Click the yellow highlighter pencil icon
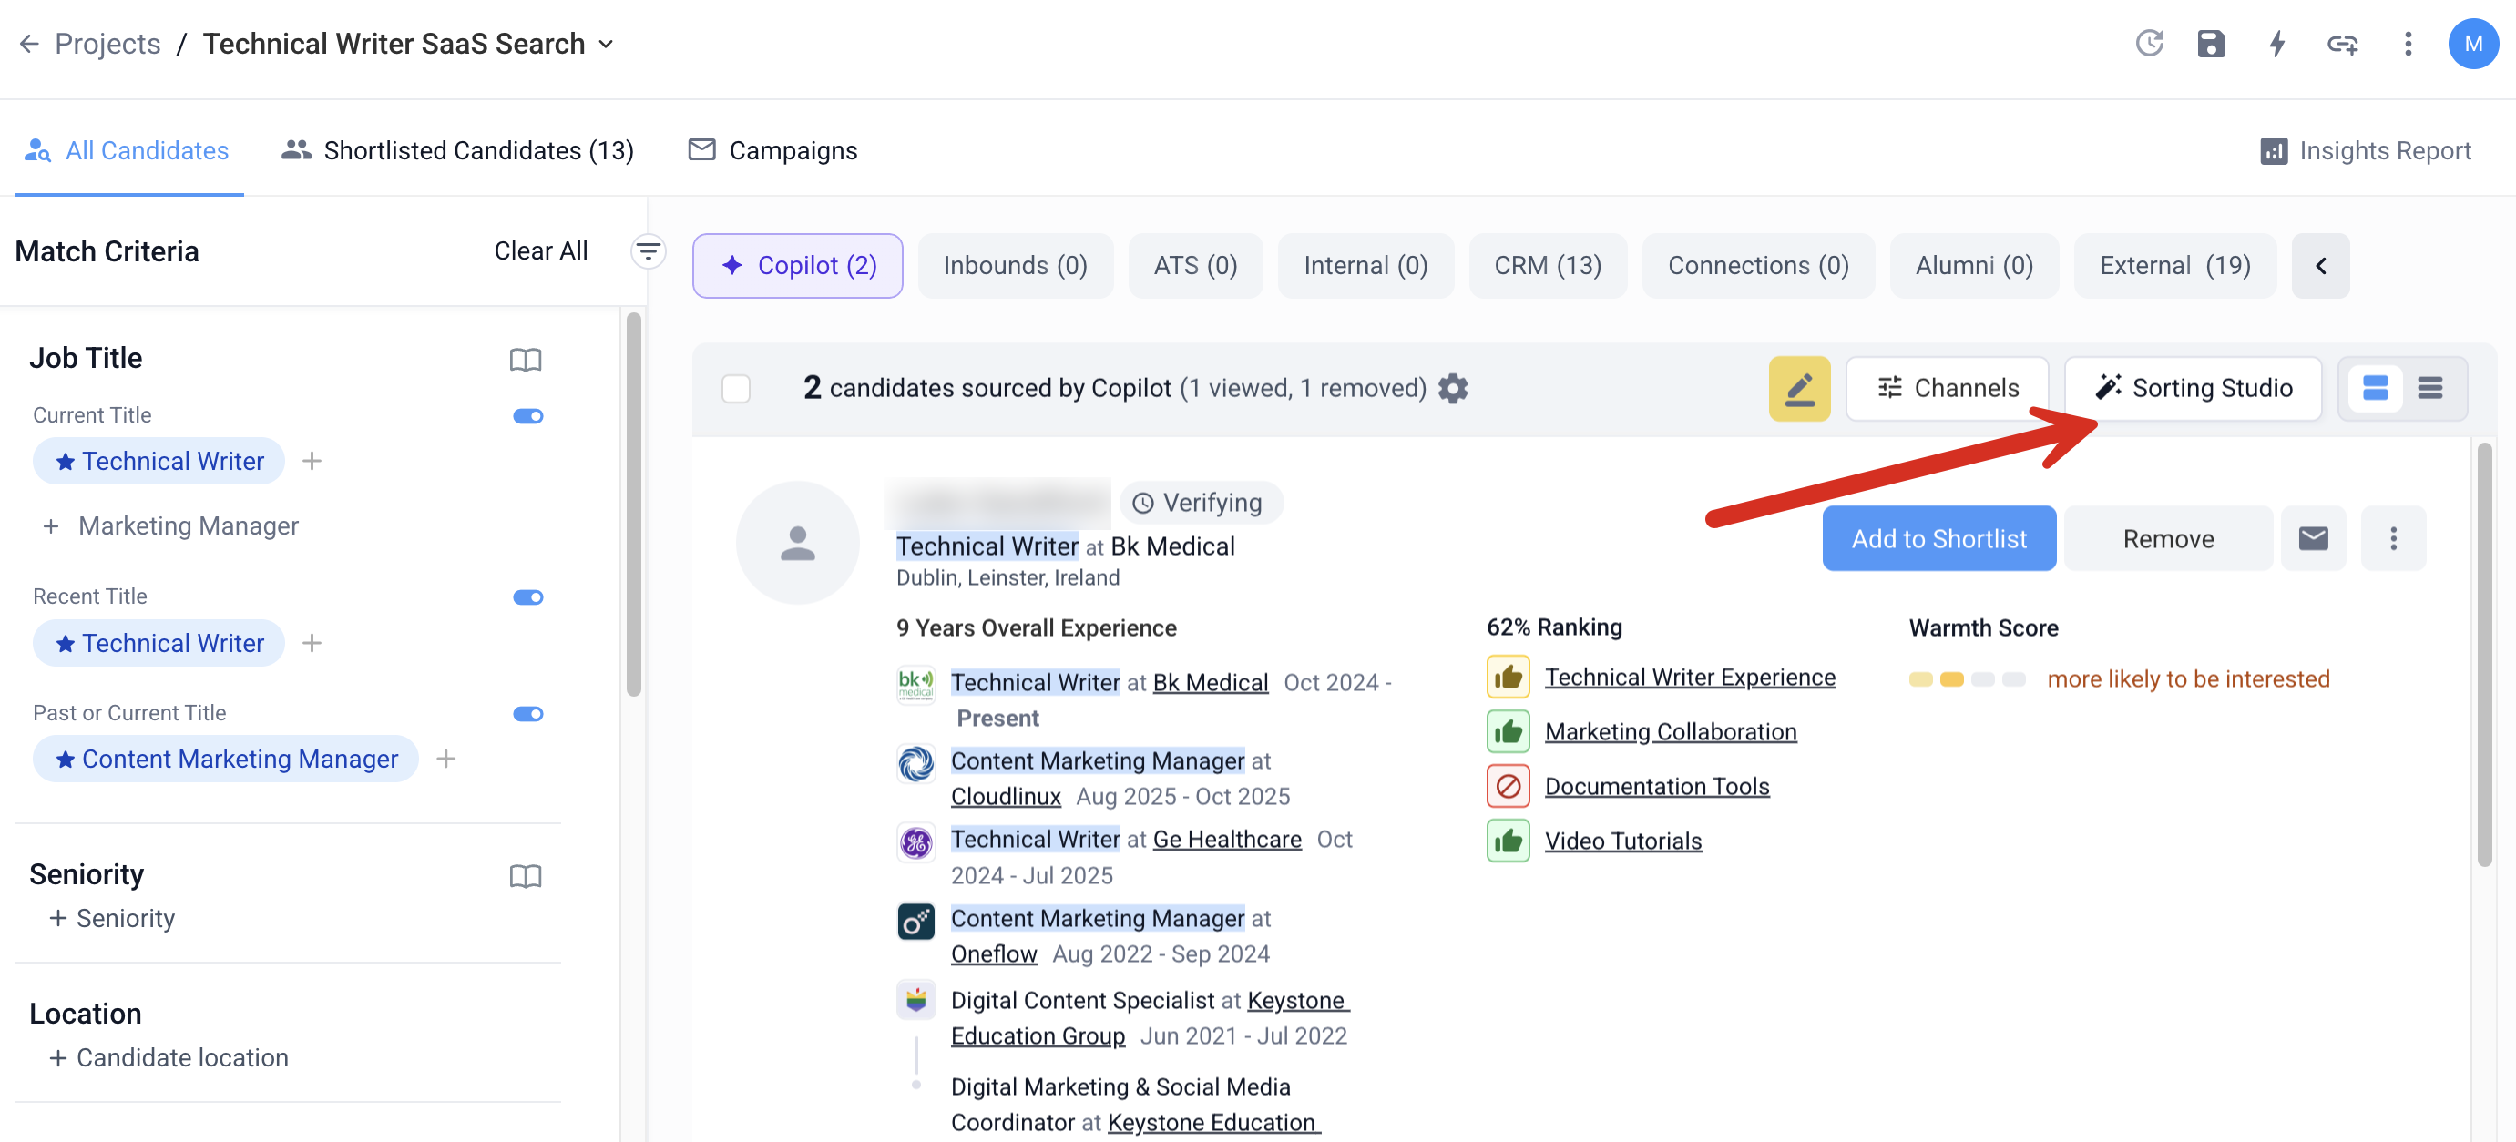The height and width of the screenshot is (1142, 2516). coord(1799,389)
